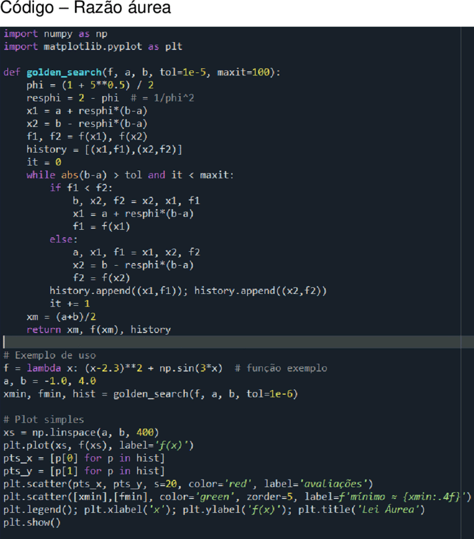
Task: Click the line 'history = [(x1,f1),(x2,f2)]'
Action: coord(104,149)
